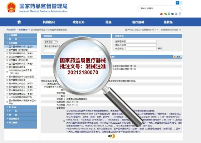Viewport: 201px width, 143px height.
Task: Open 数据查询使用说明 link
Action: [170, 30]
